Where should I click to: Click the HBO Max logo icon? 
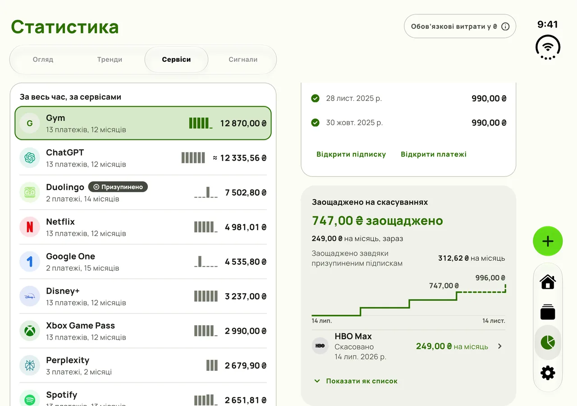pyautogui.click(x=320, y=346)
